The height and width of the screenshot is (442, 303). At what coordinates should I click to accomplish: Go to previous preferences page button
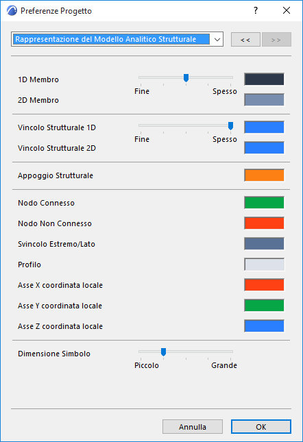click(245, 40)
